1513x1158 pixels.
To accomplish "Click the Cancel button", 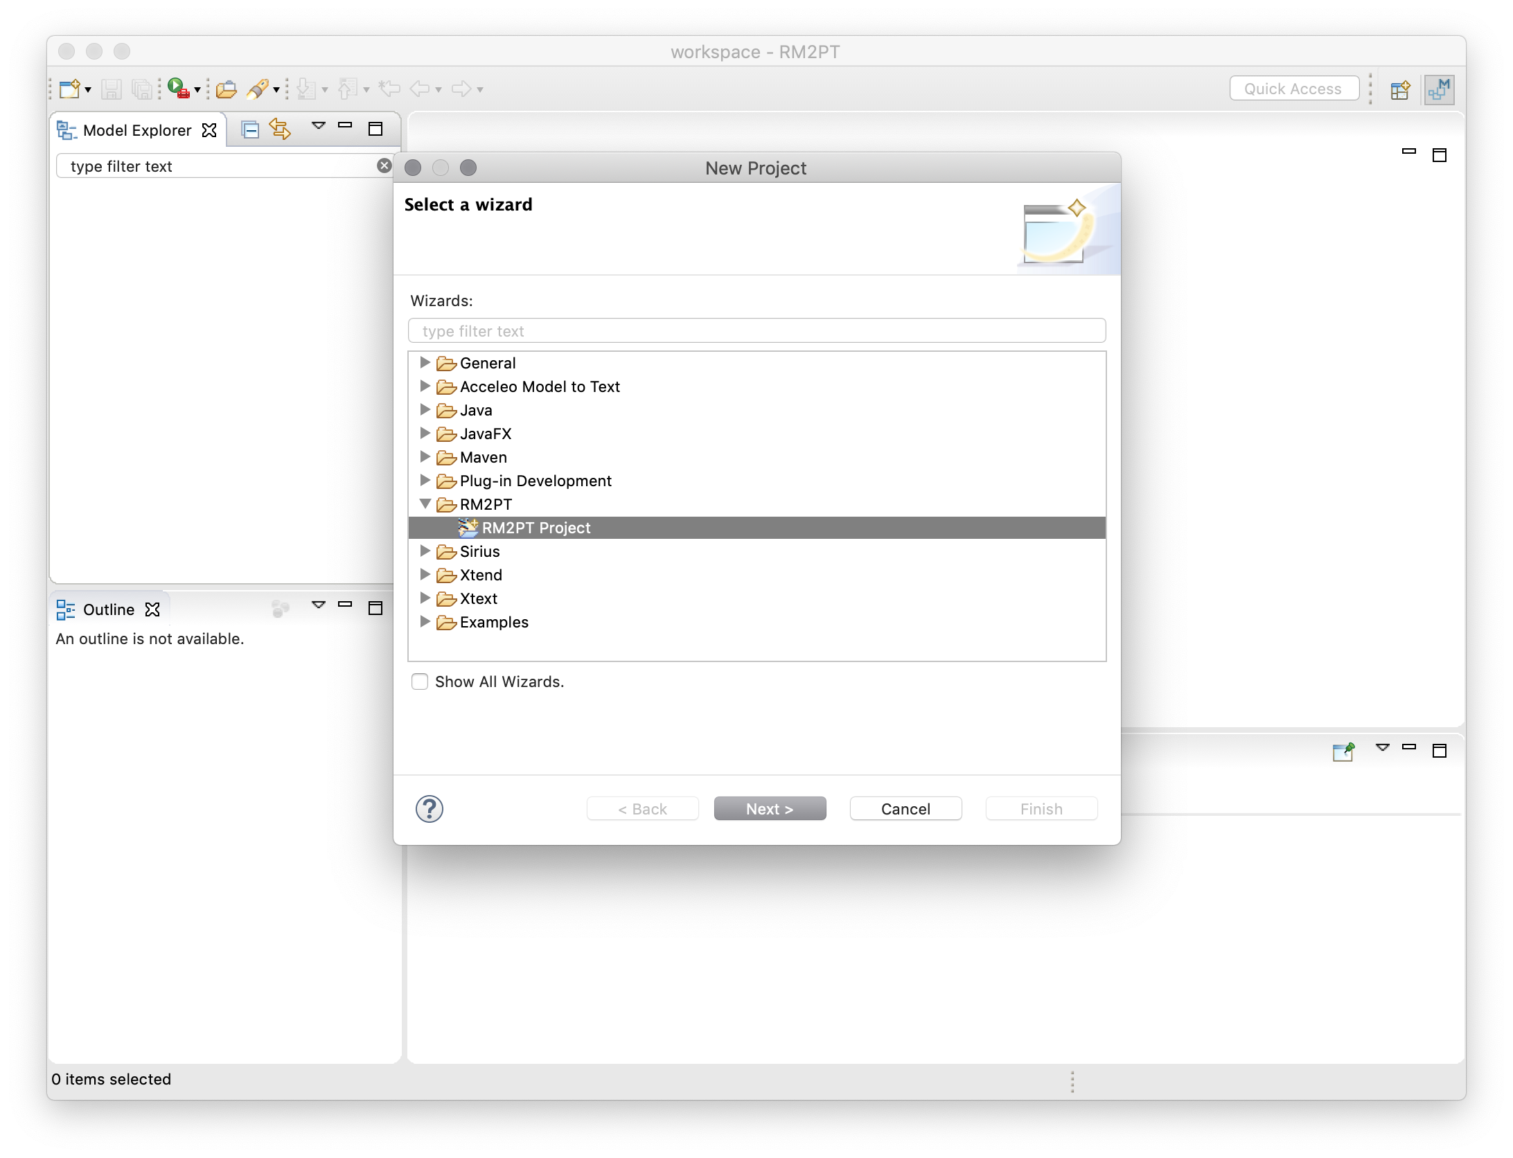I will (905, 809).
